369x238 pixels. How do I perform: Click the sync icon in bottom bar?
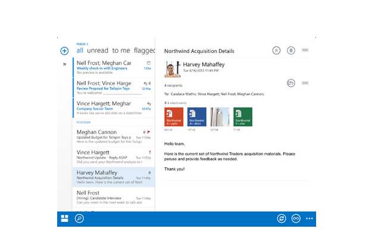tap(282, 218)
